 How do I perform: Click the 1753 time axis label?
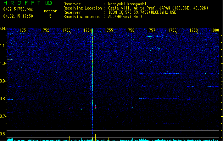[66, 30]
